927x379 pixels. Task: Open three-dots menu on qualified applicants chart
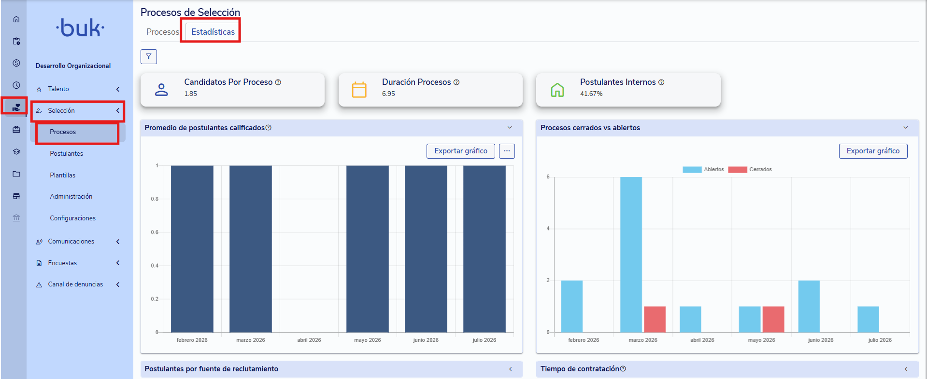507,151
